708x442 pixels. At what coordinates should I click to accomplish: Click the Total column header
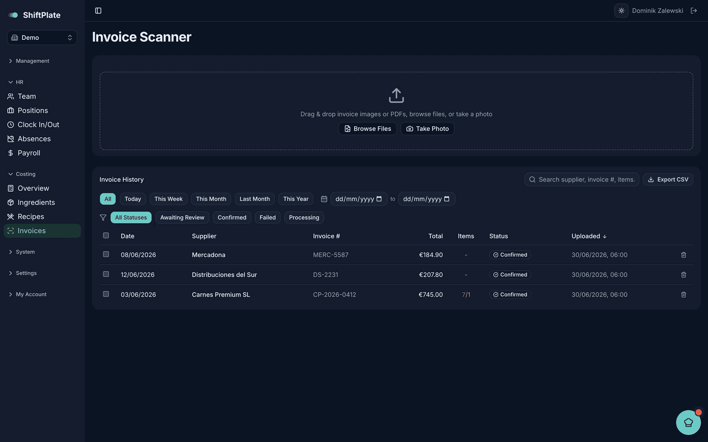click(435, 236)
